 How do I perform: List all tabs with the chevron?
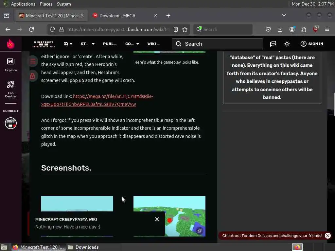(284, 15)
